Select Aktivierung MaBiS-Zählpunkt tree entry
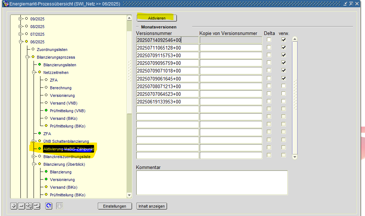This screenshot has height=216, width=365. click(68, 149)
